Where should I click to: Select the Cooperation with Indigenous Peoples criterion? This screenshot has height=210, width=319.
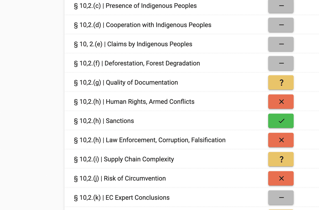143,25
